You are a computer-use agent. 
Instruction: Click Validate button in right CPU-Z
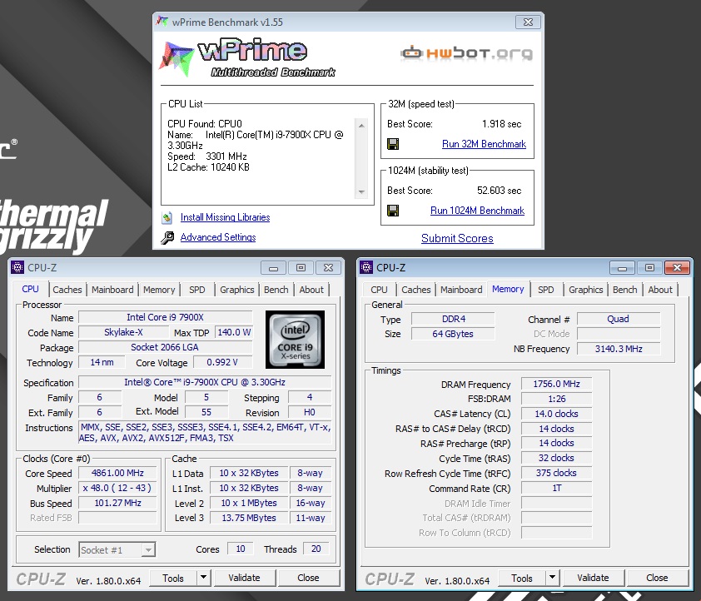593,578
